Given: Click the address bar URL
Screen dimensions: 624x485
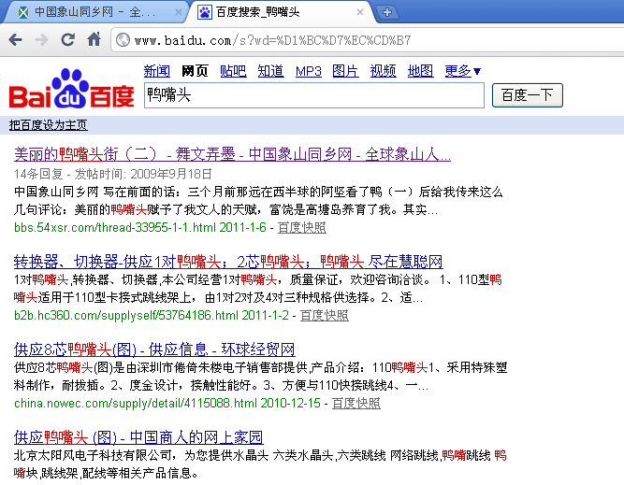Looking at the screenshot, I should point(272,40).
